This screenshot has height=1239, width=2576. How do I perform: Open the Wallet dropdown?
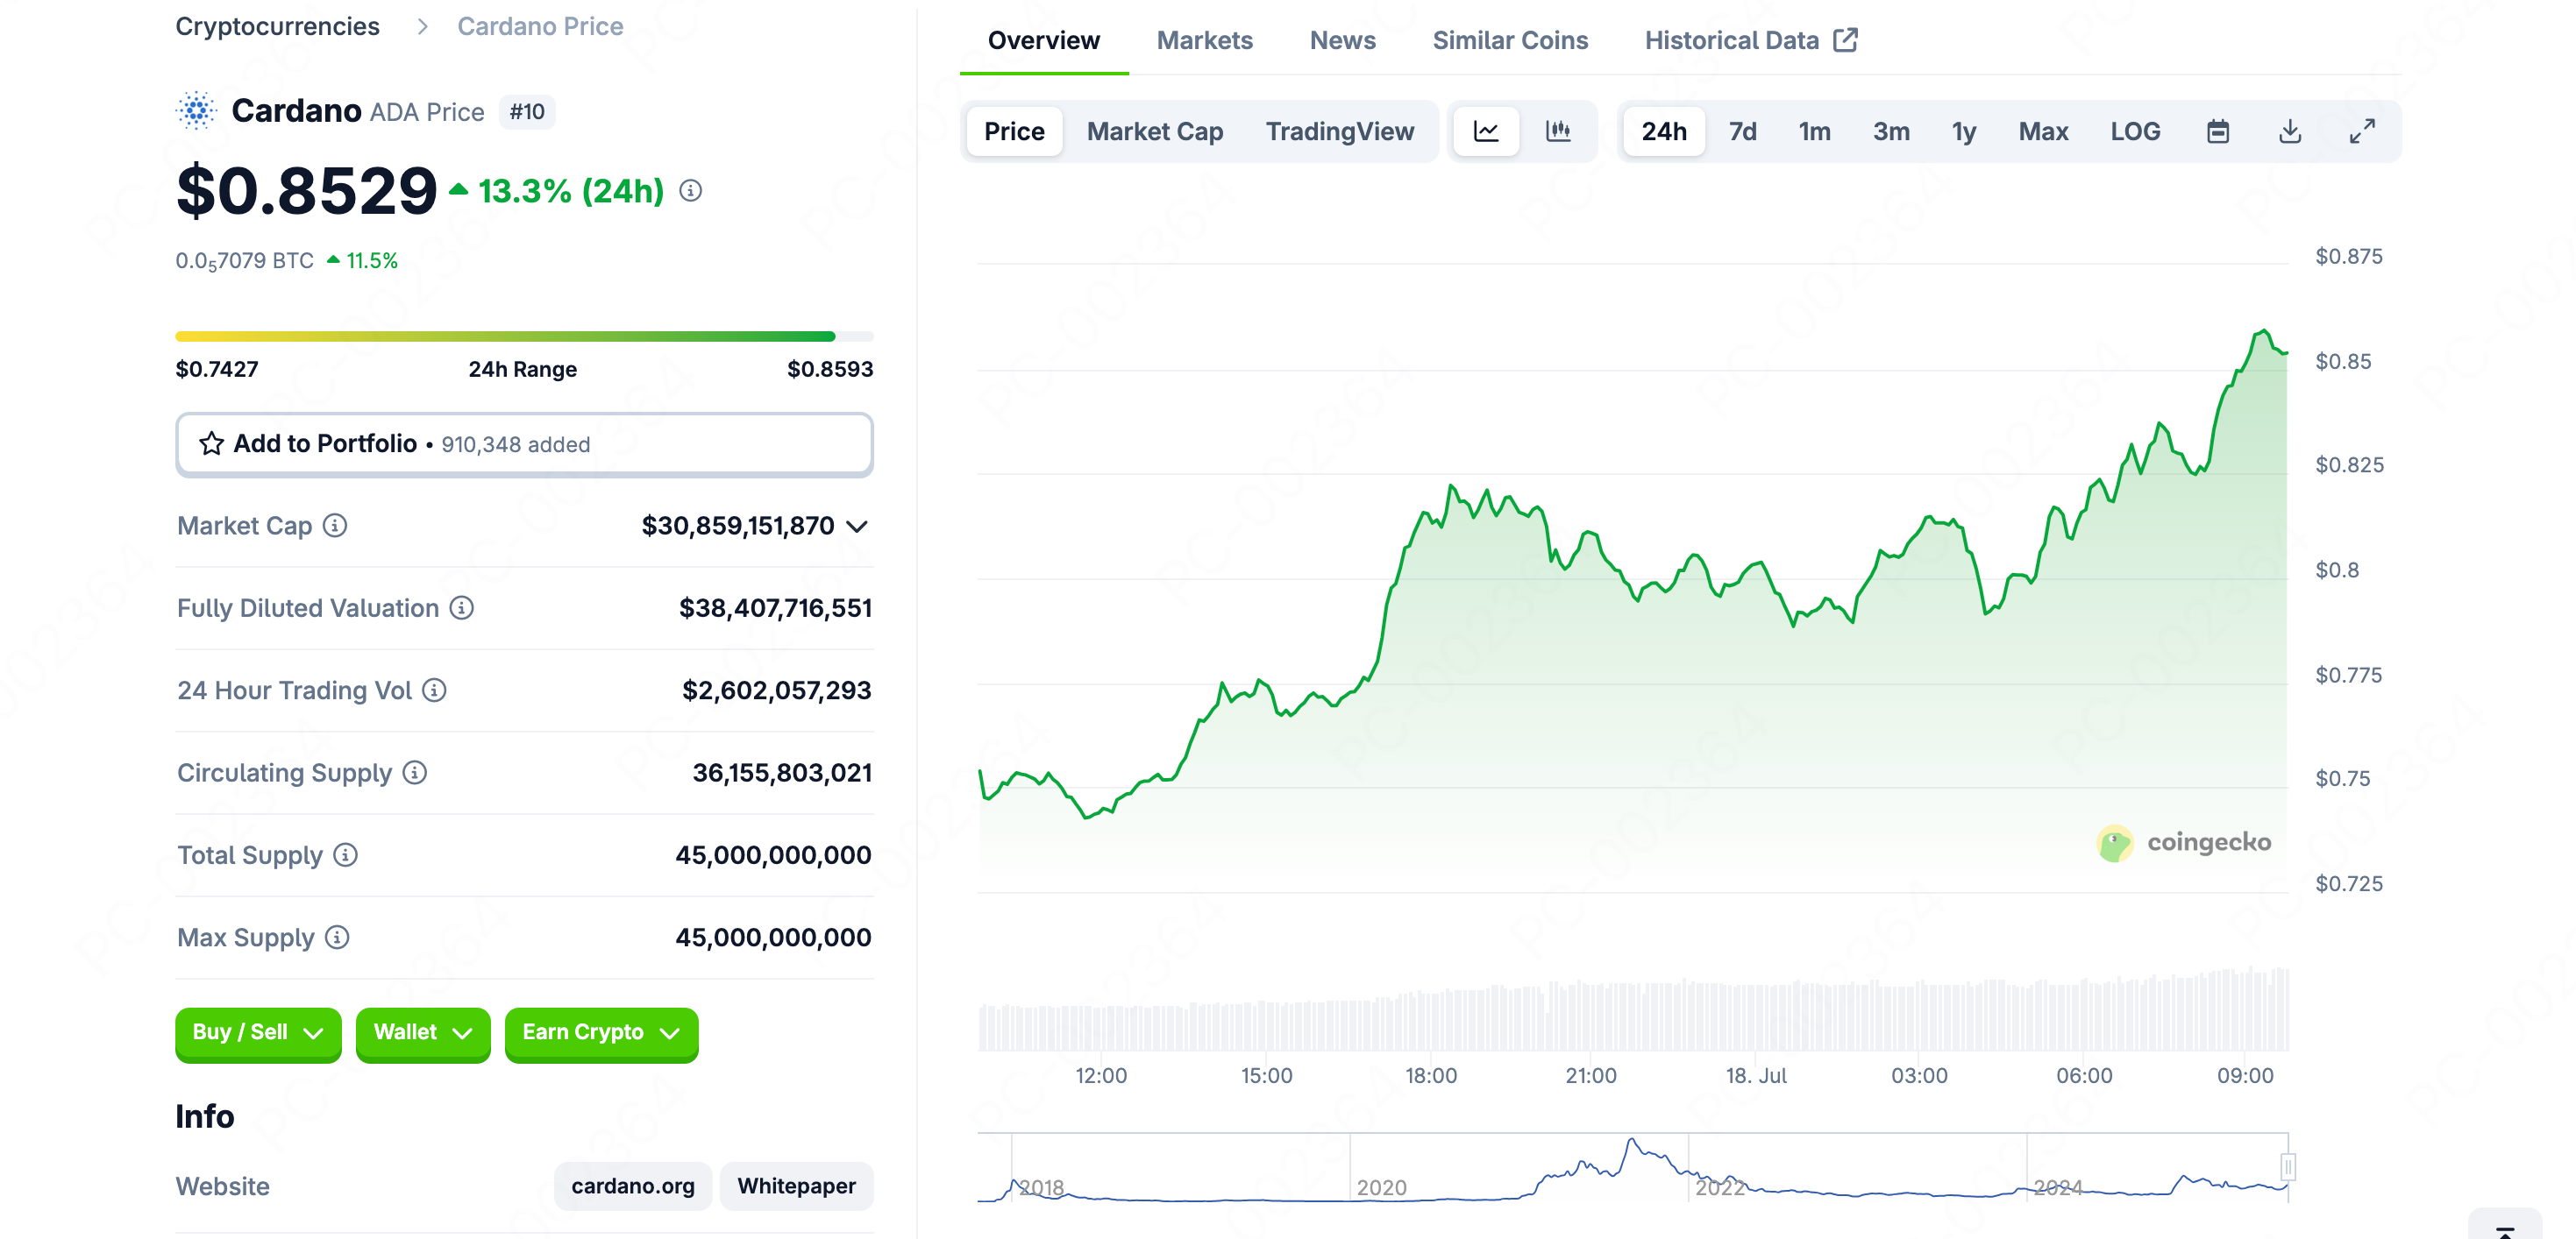coord(423,1033)
